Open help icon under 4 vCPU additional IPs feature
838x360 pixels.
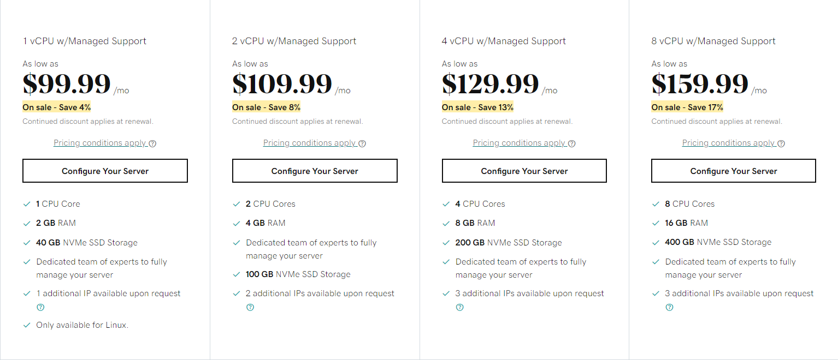click(x=459, y=307)
